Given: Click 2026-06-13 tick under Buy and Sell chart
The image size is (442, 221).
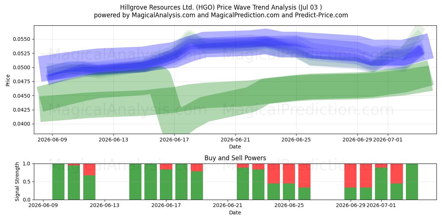Looking at the screenshot, I should point(105,206).
